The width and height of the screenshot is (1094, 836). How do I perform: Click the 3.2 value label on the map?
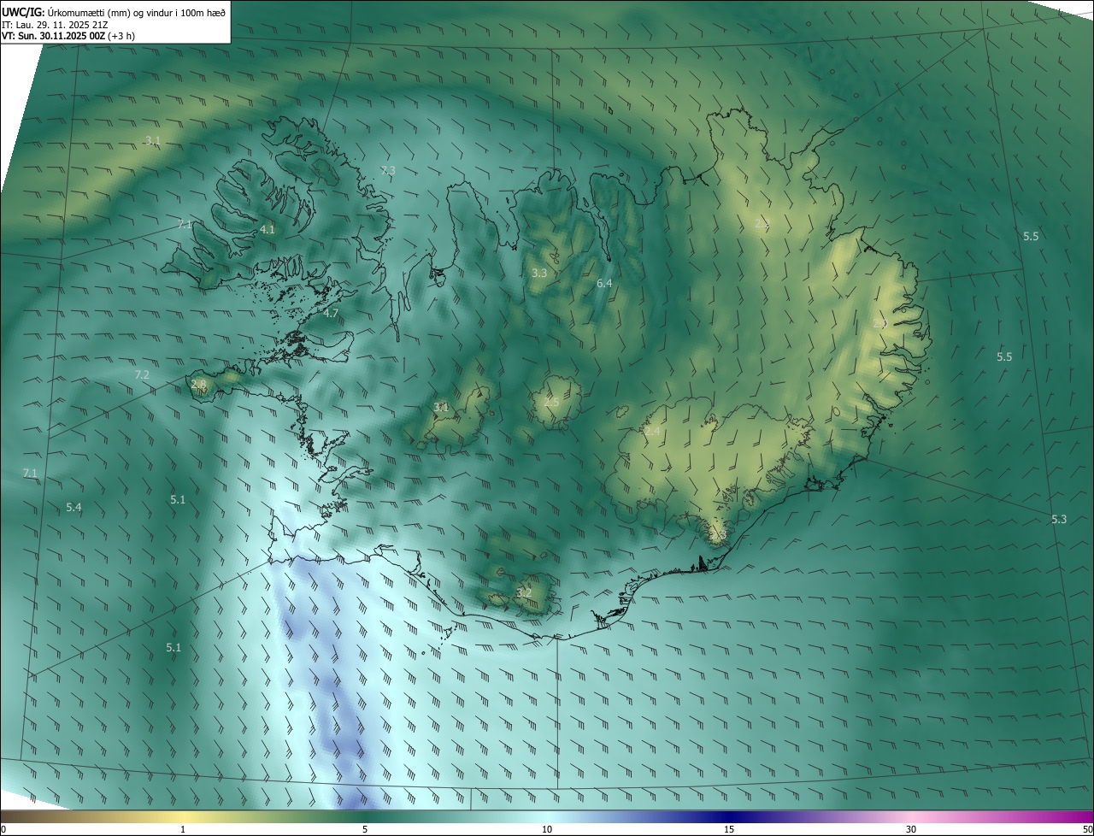524,592
